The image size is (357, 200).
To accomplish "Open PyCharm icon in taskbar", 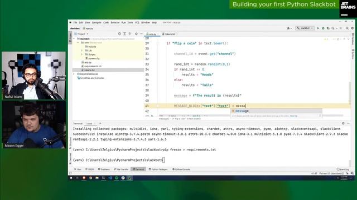I will 129,178.
